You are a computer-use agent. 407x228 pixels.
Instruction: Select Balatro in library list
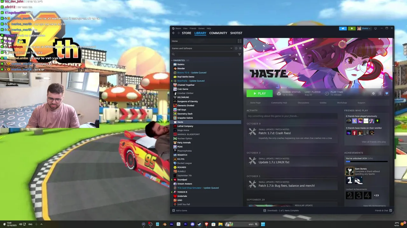coord(181,64)
